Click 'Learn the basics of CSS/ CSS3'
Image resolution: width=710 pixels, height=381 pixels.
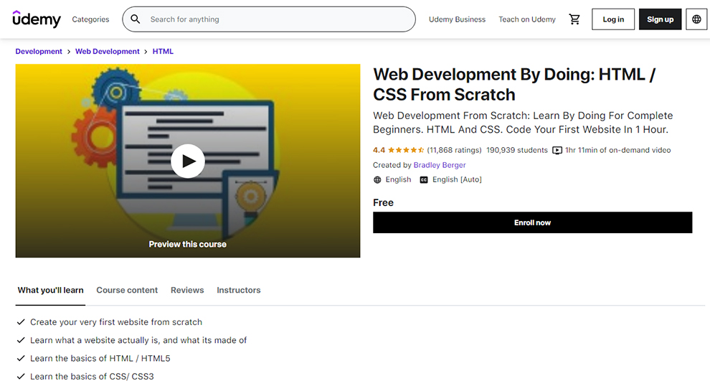pos(92,377)
